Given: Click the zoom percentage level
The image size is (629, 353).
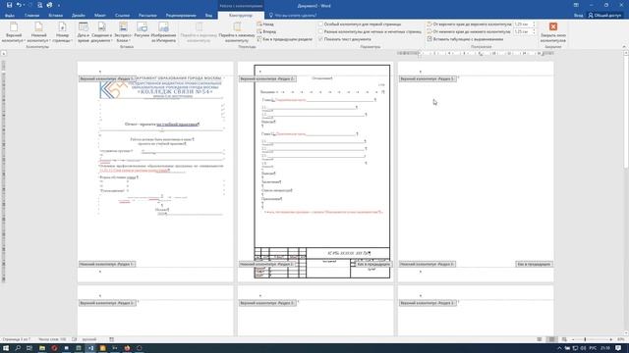Looking at the screenshot, I should tap(621, 339).
